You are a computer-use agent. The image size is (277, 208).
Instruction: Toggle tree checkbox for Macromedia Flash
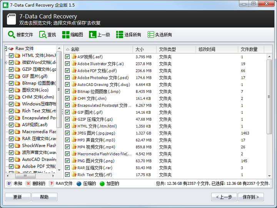[11, 132]
